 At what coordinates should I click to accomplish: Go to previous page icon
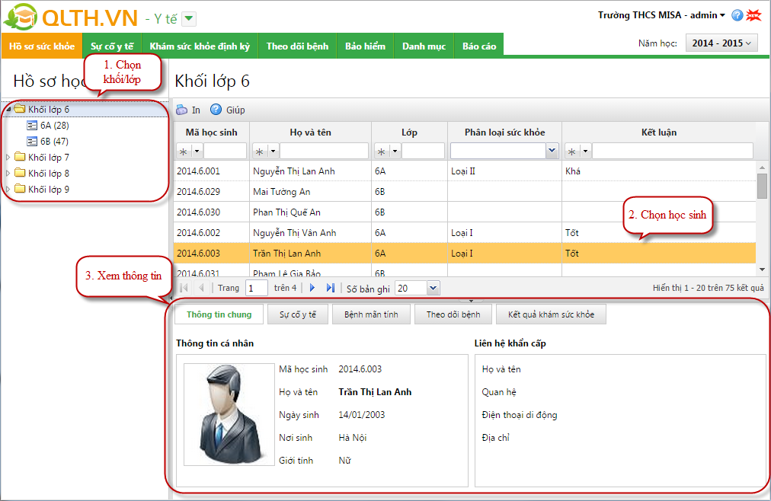pos(201,288)
